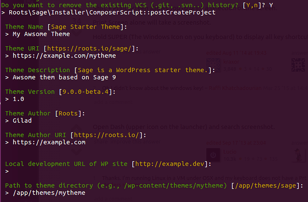Click 'kraxor' username in the background browser window
This screenshot has width=308, height=202.
[x=231, y=62]
